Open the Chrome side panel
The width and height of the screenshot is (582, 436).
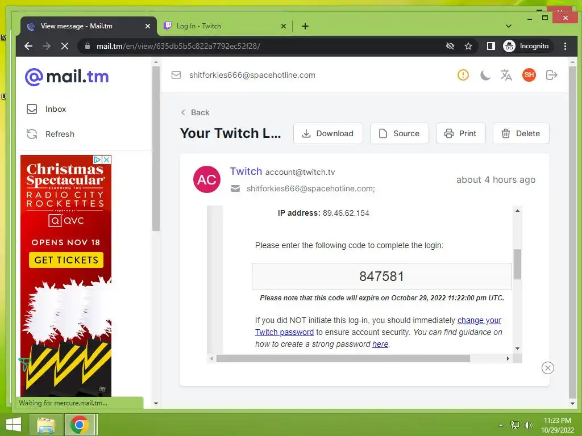pyautogui.click(x=490, y=46)
